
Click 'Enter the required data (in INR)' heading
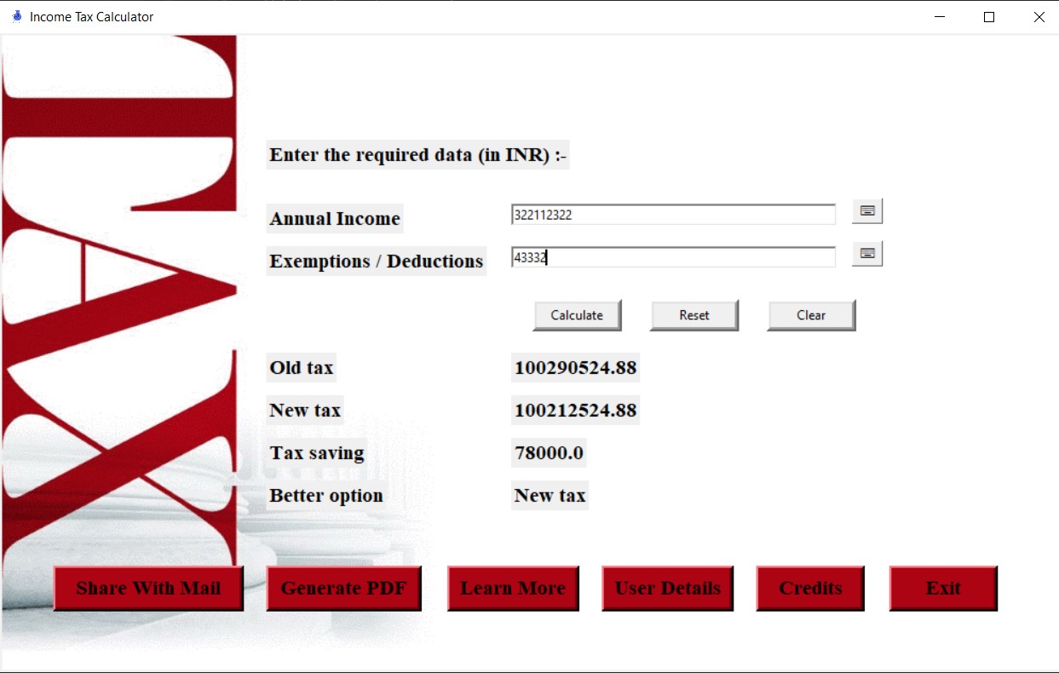pos(417,155)
